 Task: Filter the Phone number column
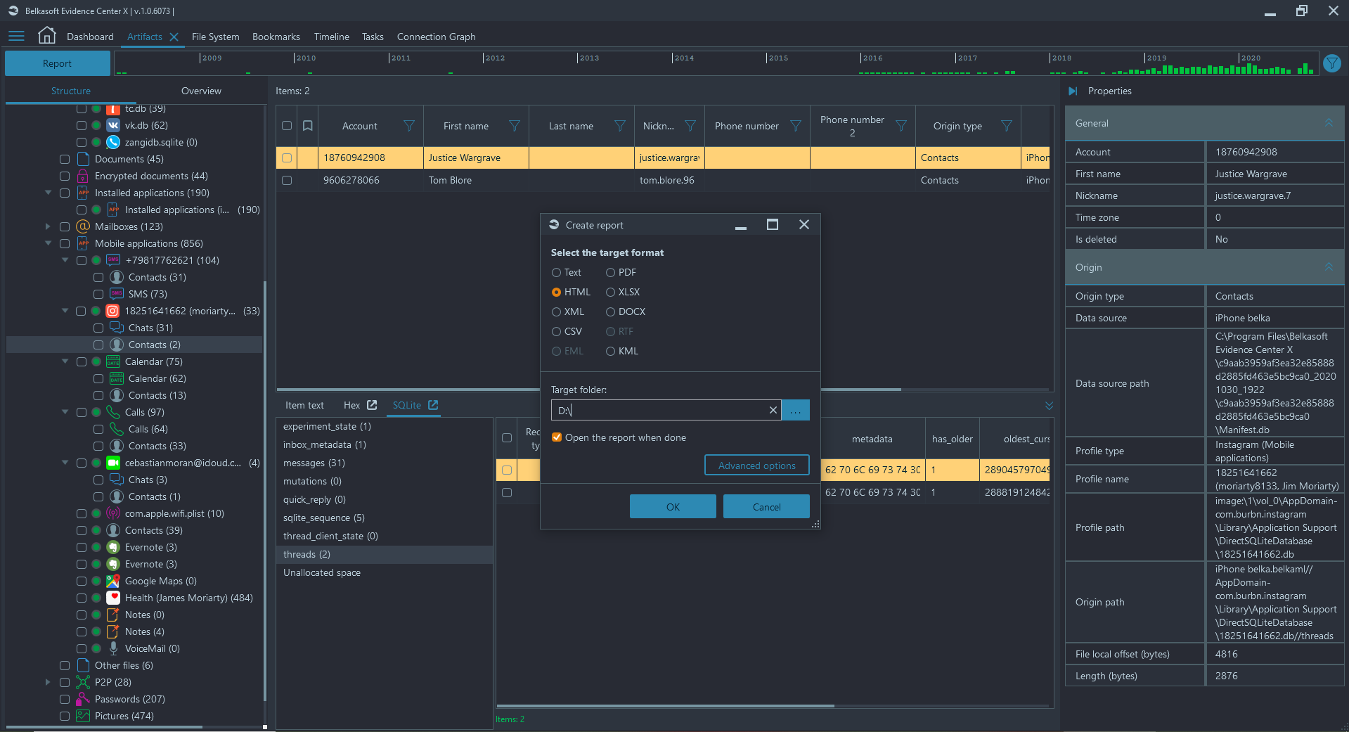(x=796, y=126)
